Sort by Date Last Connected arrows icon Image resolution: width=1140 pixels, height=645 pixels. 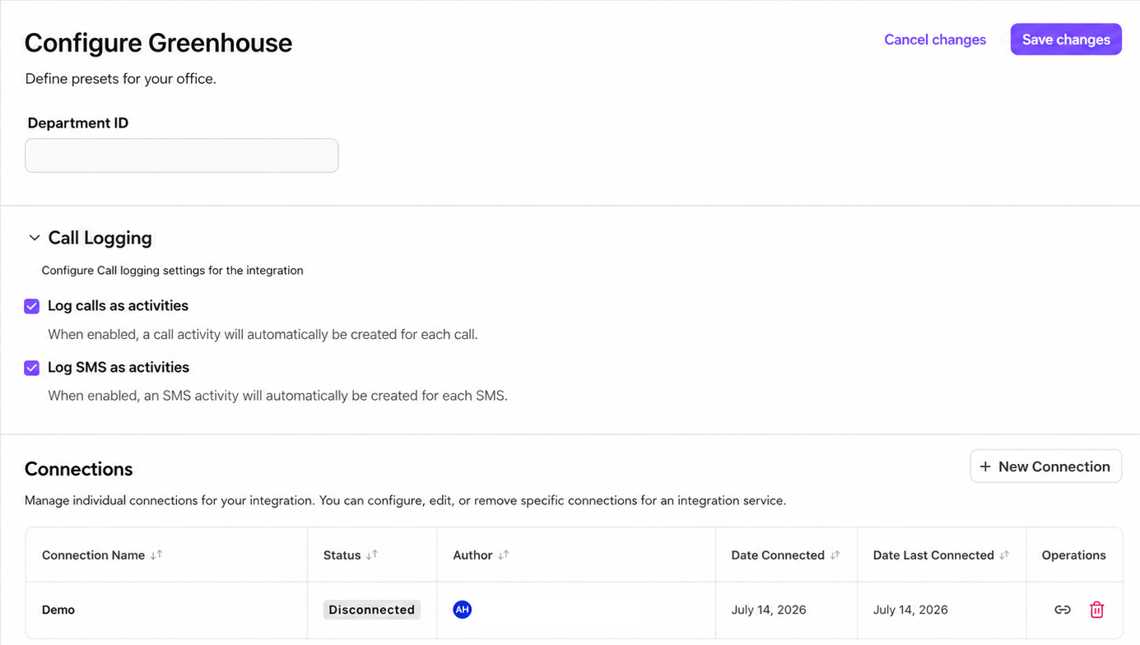pyautogui.click(x=1004, y=555)
